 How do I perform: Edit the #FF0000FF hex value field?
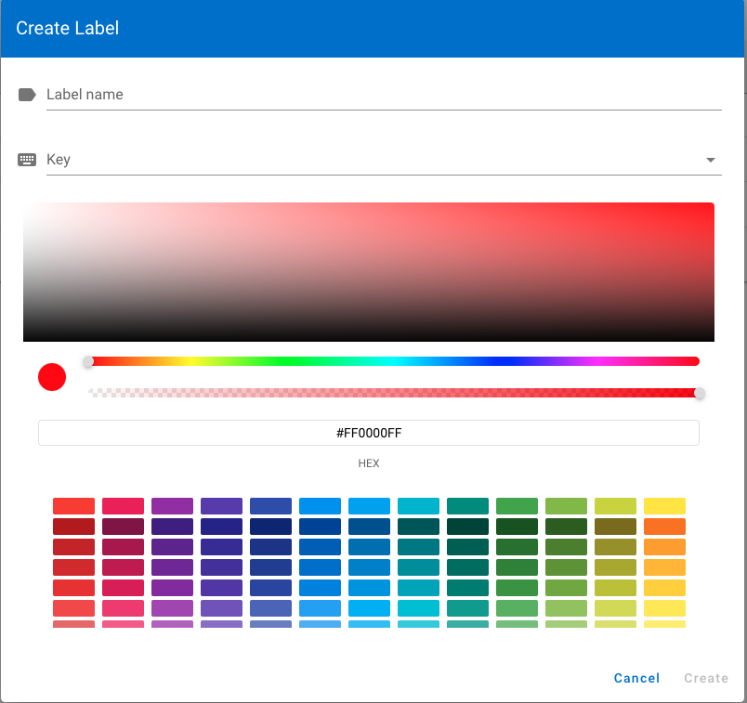click(369, 433)
